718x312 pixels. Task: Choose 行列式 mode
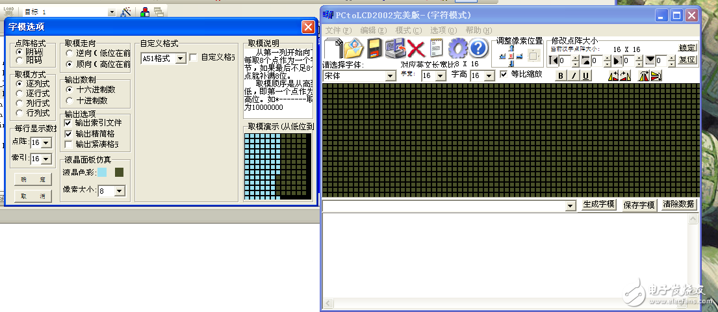pos(19,113)
